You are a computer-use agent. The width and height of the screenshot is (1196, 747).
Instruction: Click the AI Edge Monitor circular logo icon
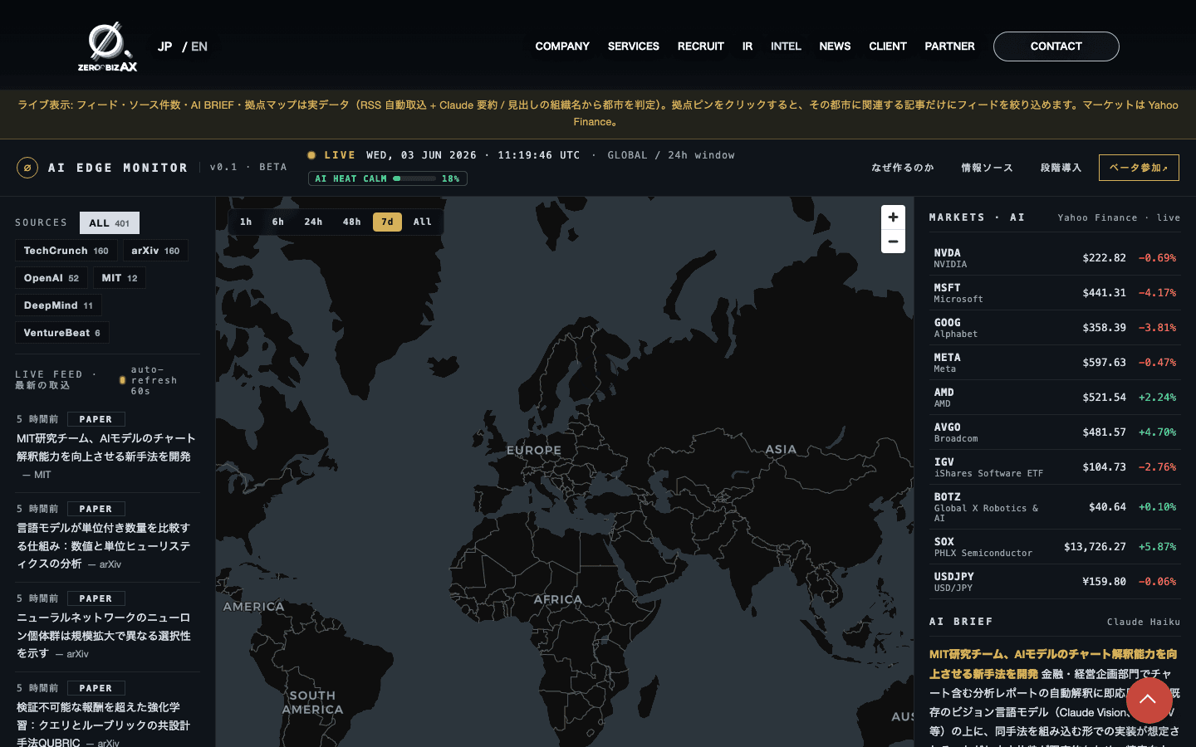(27, 168)
